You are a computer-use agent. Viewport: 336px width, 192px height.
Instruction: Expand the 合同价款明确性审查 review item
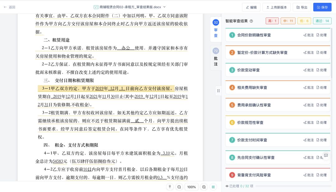coord(254,35)
